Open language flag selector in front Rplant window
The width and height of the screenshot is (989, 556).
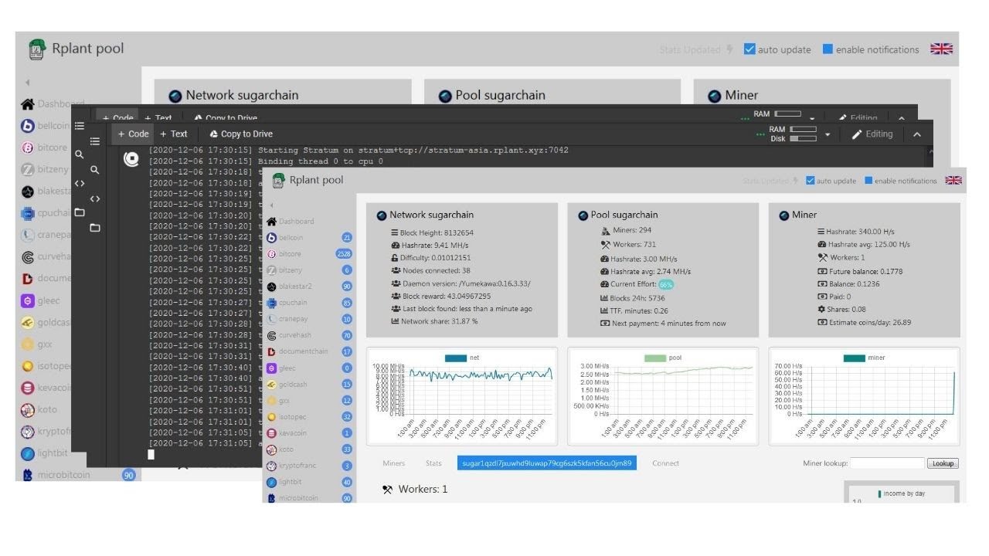click(953, 181)
